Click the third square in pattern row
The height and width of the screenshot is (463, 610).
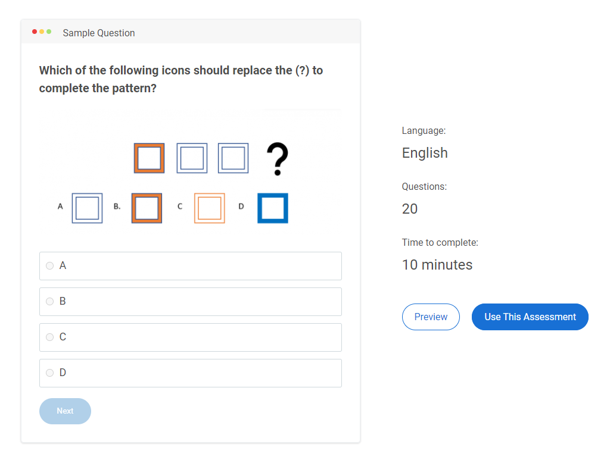(234, 158)
